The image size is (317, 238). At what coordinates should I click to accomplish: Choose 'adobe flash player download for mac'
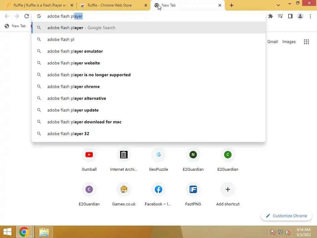[149, 122]
